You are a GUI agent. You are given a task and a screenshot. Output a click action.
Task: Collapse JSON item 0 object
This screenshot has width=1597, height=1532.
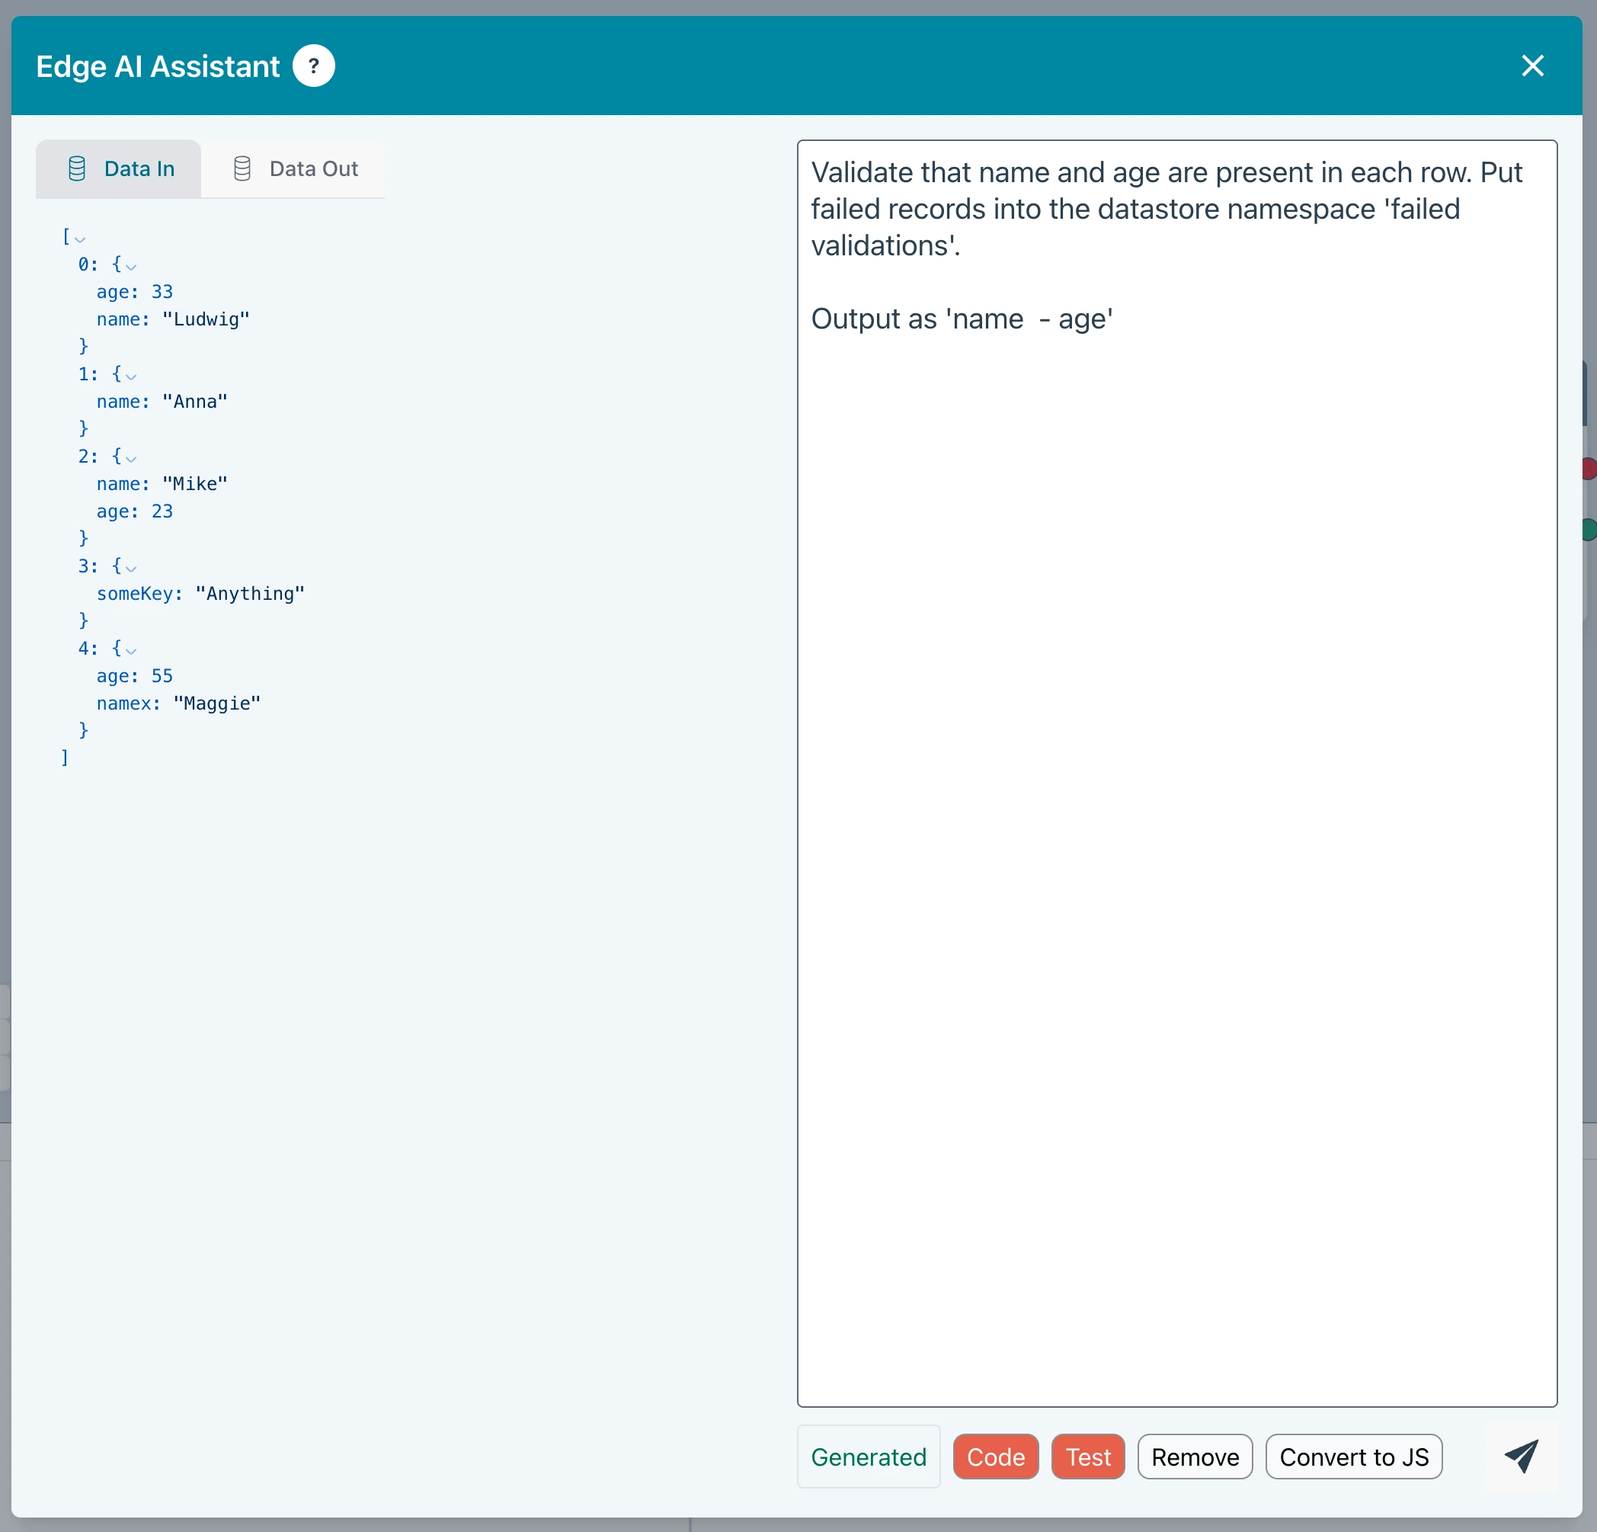(131, 267)
